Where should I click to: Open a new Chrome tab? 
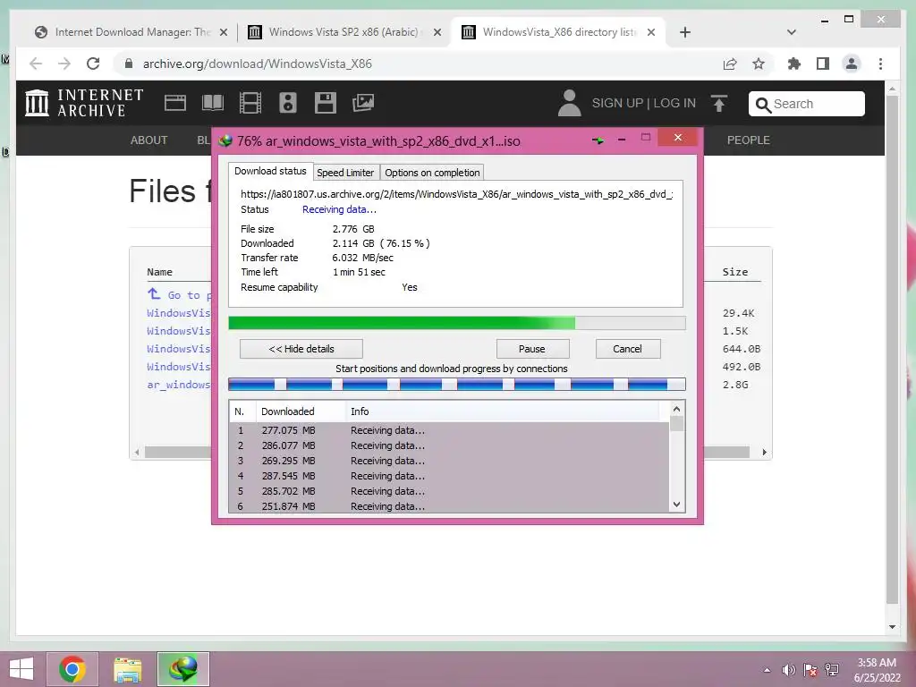[x=685, y=32]
